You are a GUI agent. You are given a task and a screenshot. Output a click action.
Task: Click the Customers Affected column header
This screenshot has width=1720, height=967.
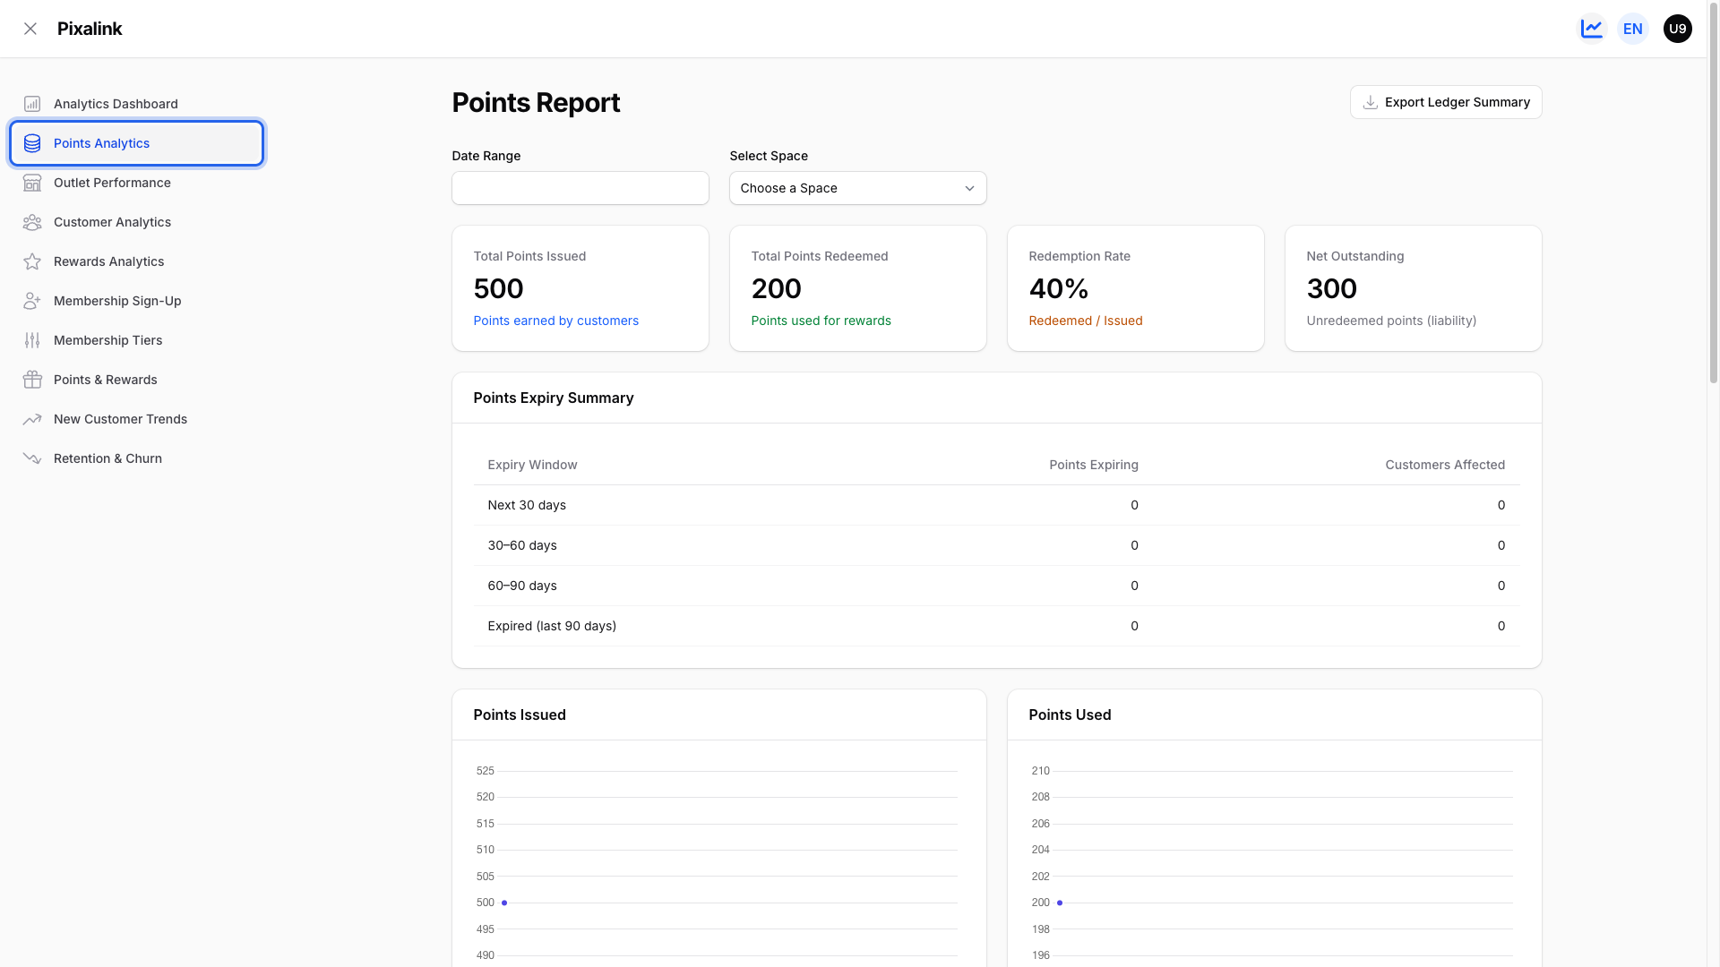click(x=1445, y=465)
